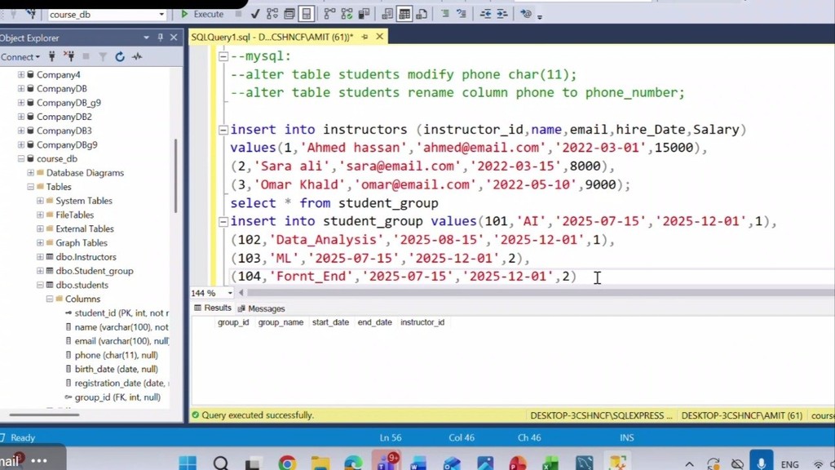This screenshot has width=835, height=470.
Task: Click Comment out selected lines icon
Action: pos(444,15)
